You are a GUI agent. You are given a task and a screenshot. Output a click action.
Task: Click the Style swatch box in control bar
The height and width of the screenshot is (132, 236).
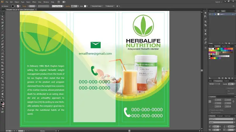pos(85,6)
